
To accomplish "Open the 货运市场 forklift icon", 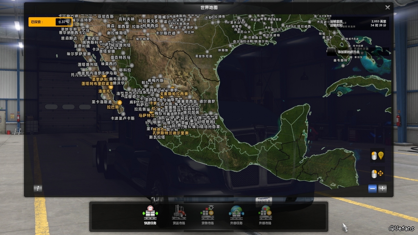I will [x=179, y=213].
